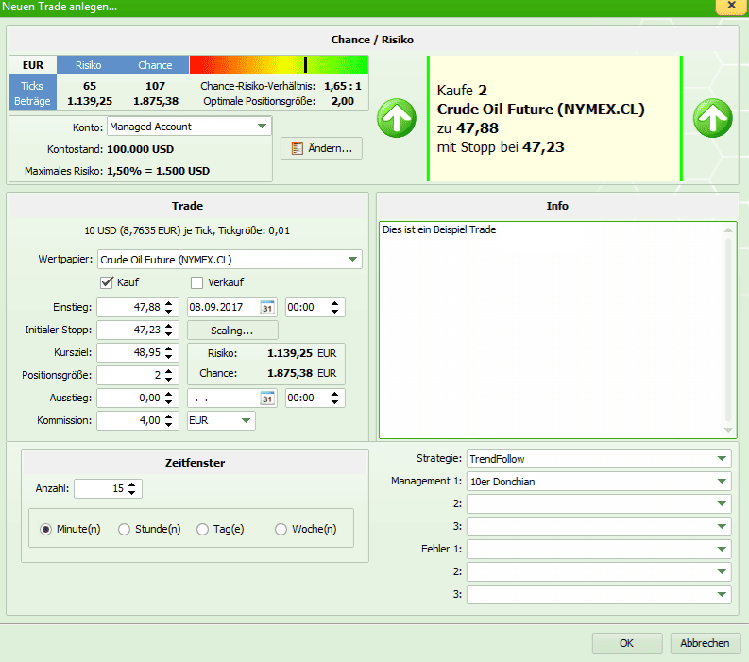Viewport: 749px width, 662px height.
Task: Select the Tag(e) radio button
Action: (x=203, y=530)
